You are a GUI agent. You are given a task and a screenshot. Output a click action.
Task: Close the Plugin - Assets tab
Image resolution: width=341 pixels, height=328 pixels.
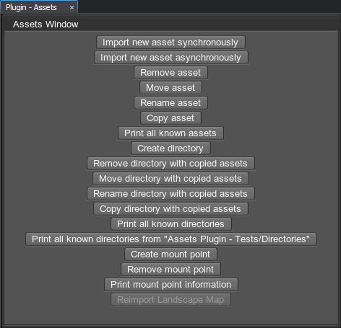pyautogui.click(x=72, y=8)
